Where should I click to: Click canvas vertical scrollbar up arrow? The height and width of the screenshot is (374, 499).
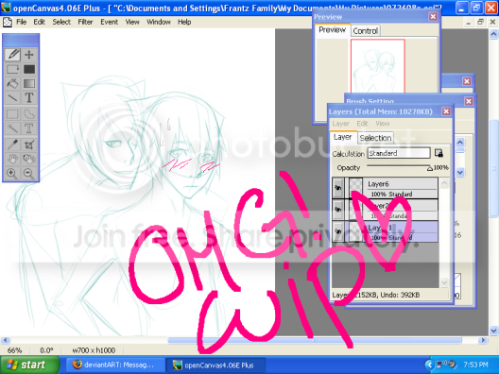493,33
